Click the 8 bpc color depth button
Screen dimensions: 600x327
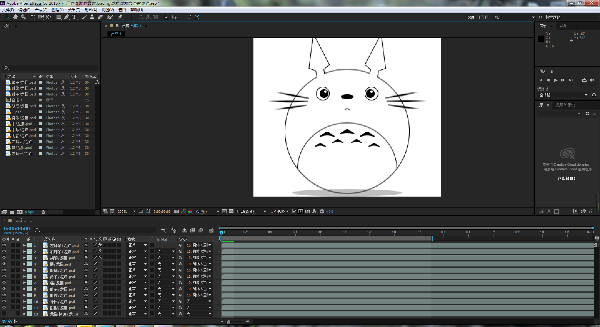29,212
